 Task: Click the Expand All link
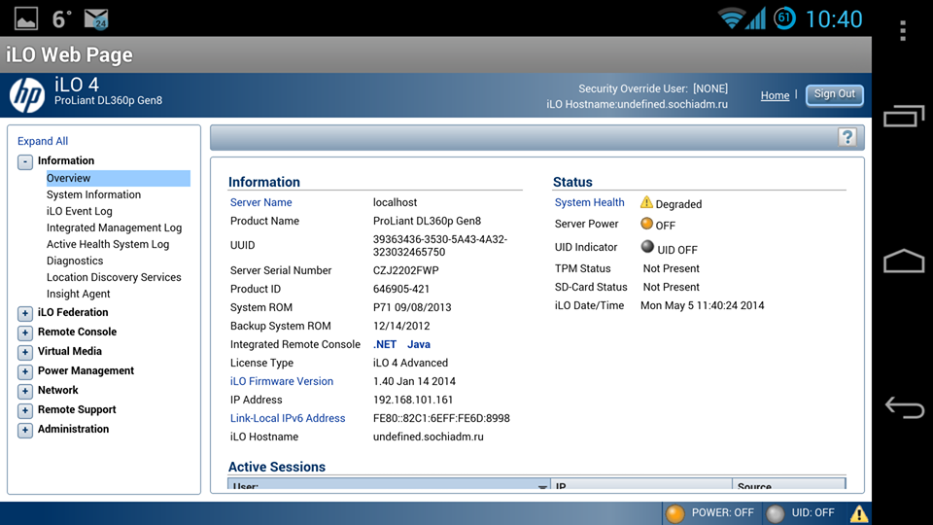[x=42, y=141]
